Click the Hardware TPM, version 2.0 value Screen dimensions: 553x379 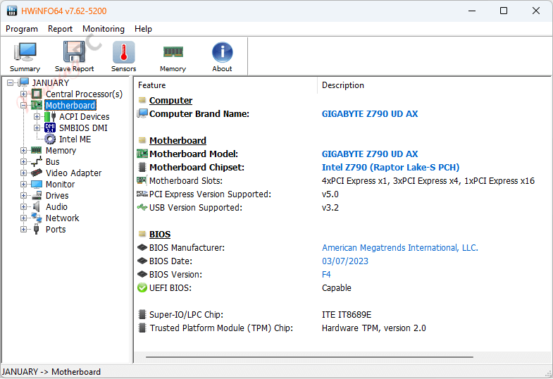pos(374,328)
